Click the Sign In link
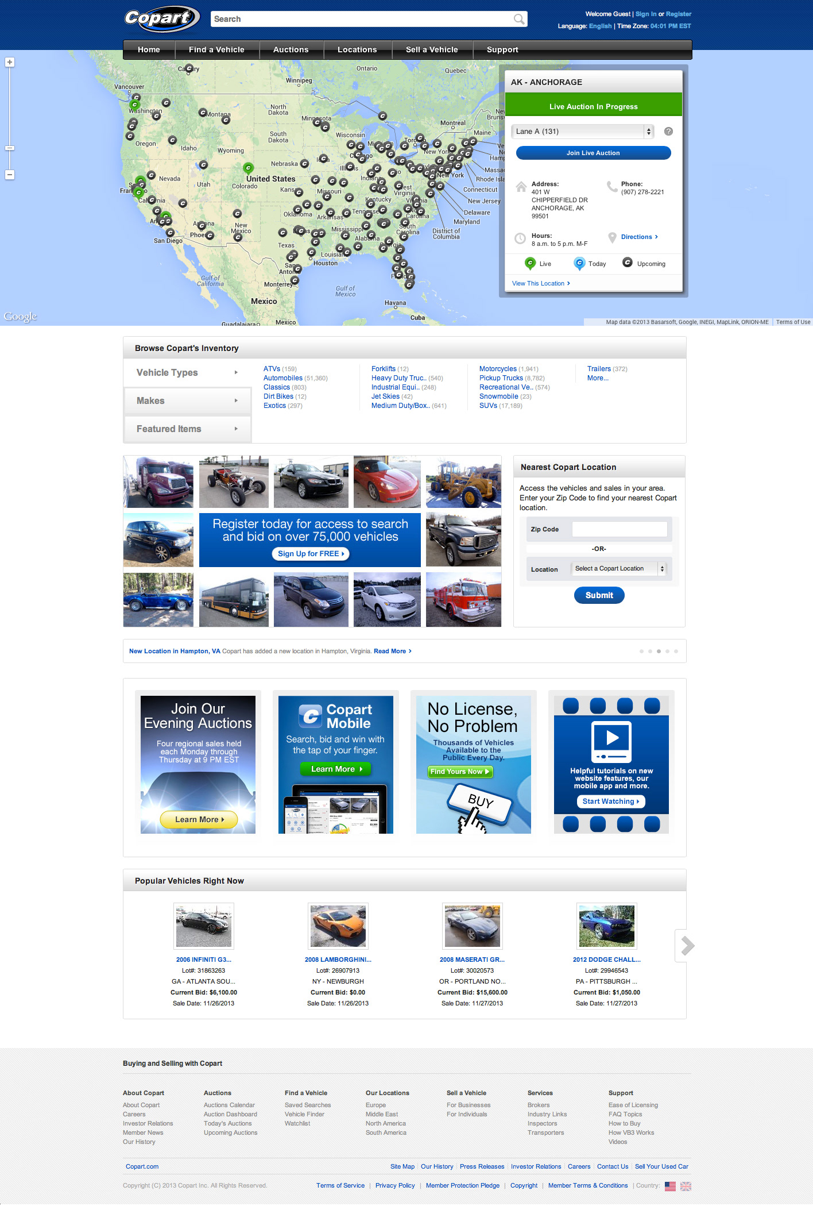This screenshot has height=1206, width=813. pos(646,14)
